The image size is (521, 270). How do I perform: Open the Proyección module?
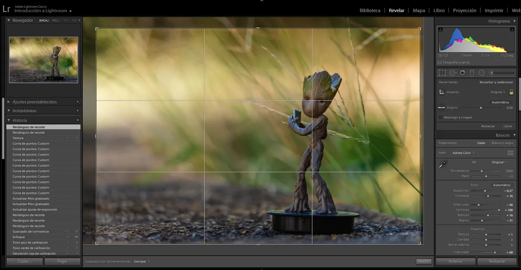click(x=464, y=11)
